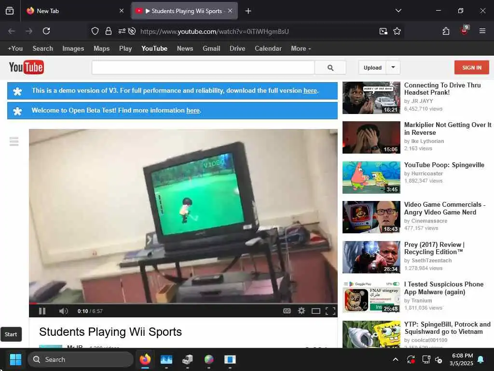Open Connecting To Drive Thru Headset Prank thumbnail

click(371, 98)
